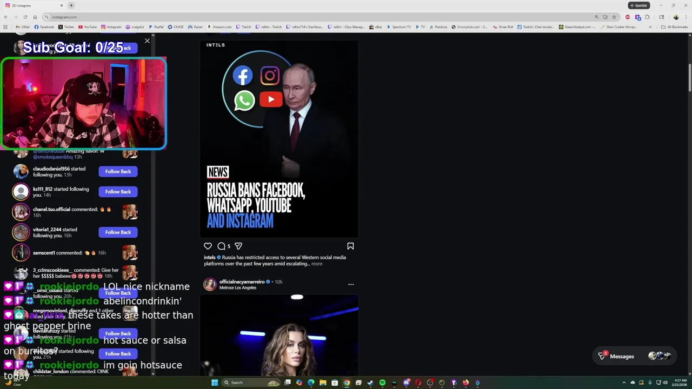
Task: Open the Amazon.com bookmark
Action: (219, 26)
